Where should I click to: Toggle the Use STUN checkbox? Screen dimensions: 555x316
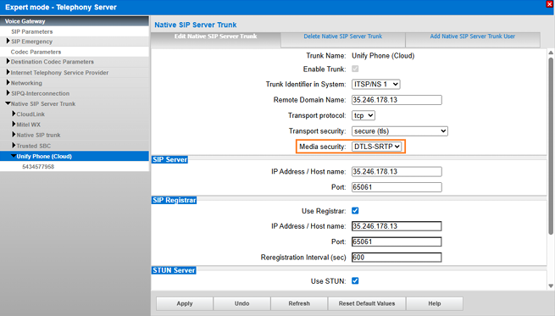pyautogui.click(x=355, y=280)
